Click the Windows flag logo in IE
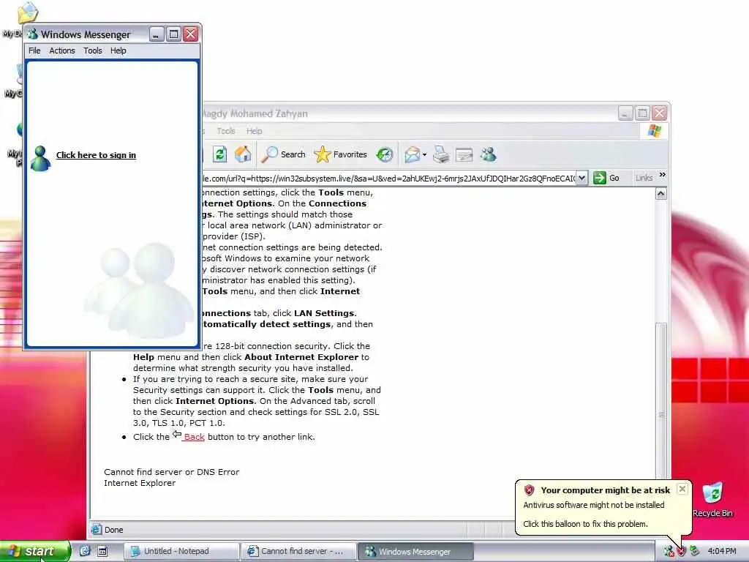The image size is (749, 562). point(655,131)
